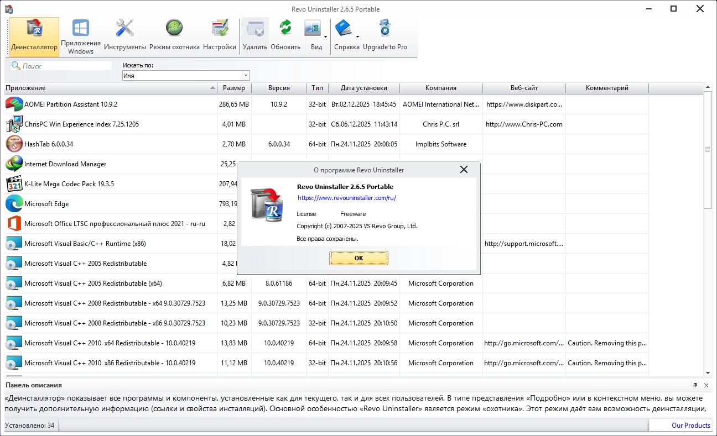The width and height of the screenshot is (717, 436).
Task: Click the Веб-сайт column header
Action: [524, 88]
